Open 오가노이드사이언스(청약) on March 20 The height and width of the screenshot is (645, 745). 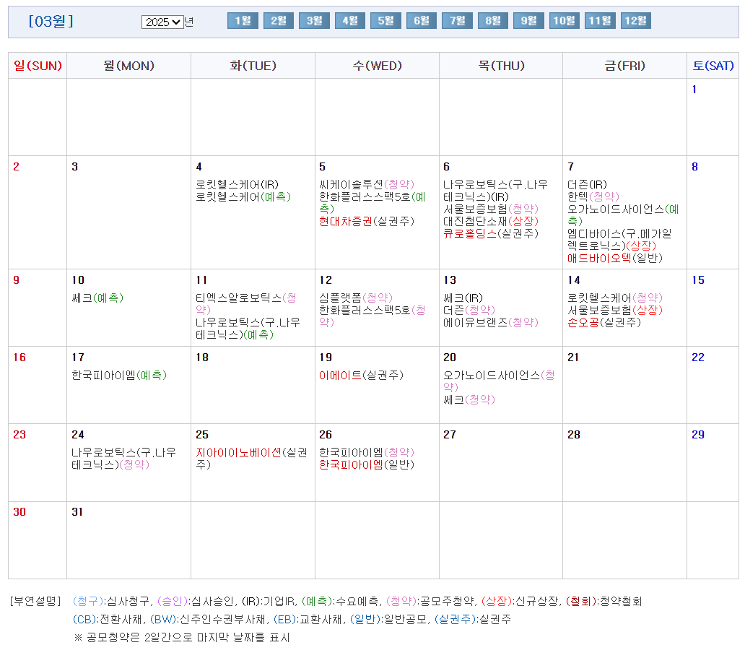(x=499, y=381)
